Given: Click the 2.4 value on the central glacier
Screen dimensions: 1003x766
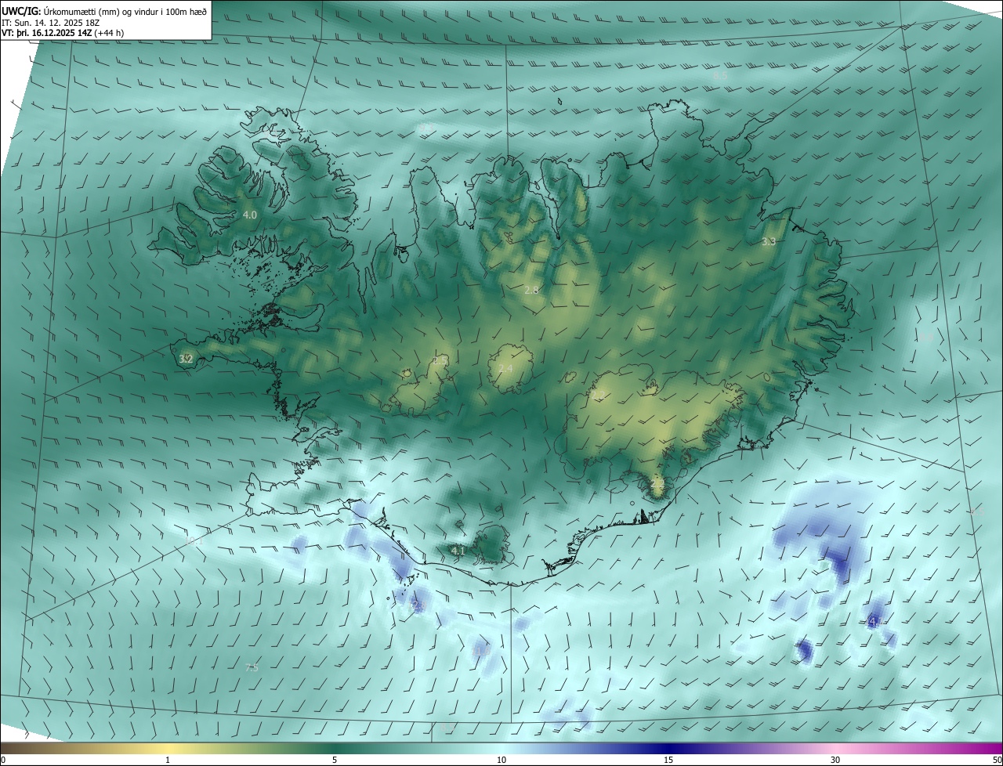Looking at the screenshot, I should point(506,369).
